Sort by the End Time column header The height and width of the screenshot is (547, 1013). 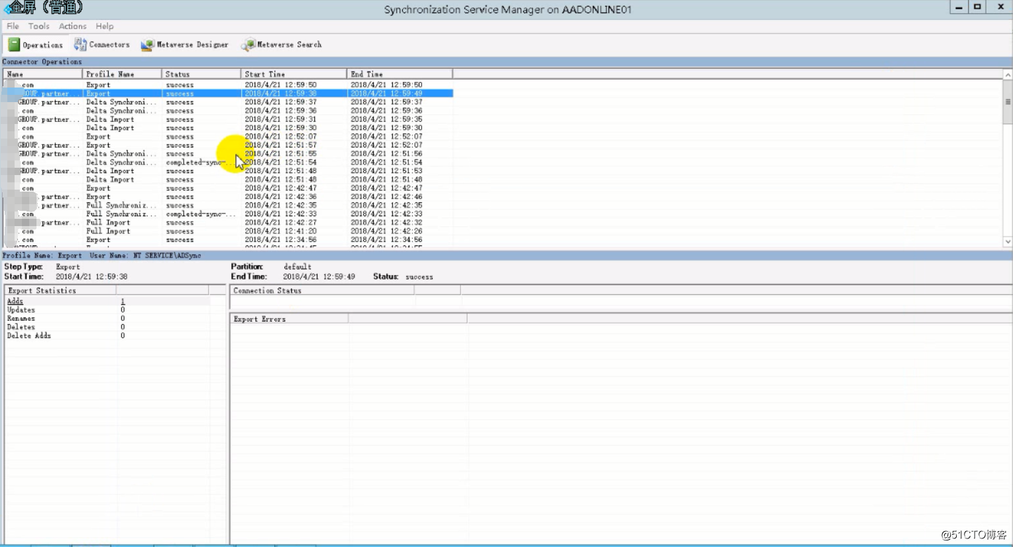click(400, 74)
